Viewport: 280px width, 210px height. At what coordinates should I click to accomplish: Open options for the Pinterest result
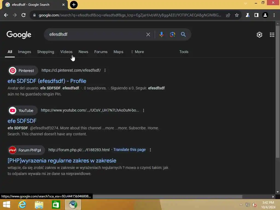[105, 70]
